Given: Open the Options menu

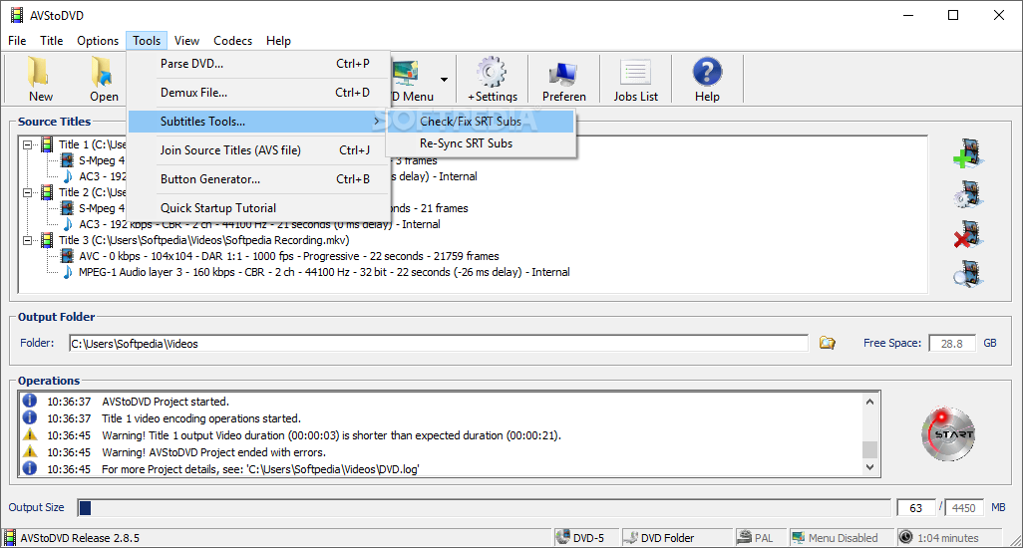Looking at the screenshot, I should point(98,41).
